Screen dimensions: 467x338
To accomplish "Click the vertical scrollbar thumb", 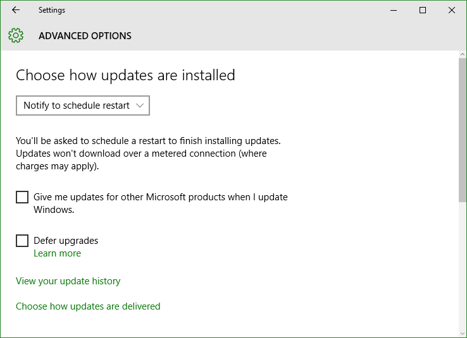I will click(462, 130).
